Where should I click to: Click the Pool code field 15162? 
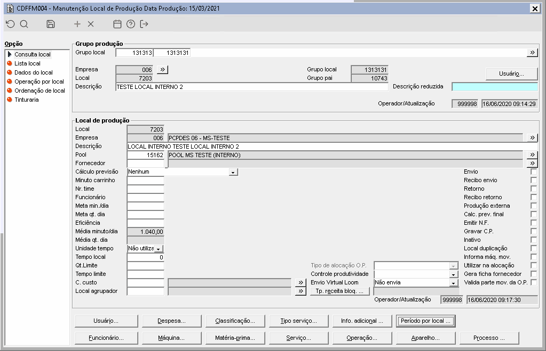[x=146, y=155]
